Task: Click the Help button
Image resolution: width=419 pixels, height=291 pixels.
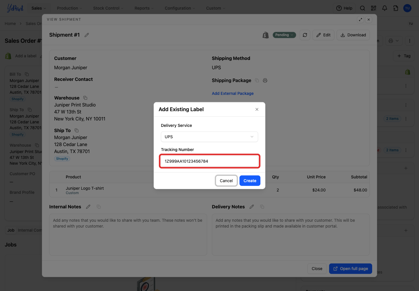Action: click(x=344, y=8)
